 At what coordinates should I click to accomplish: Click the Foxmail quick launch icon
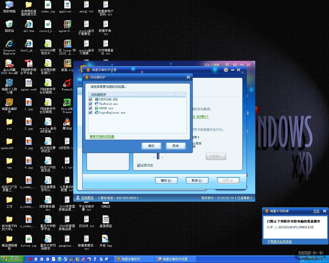[x=30, y=259]
